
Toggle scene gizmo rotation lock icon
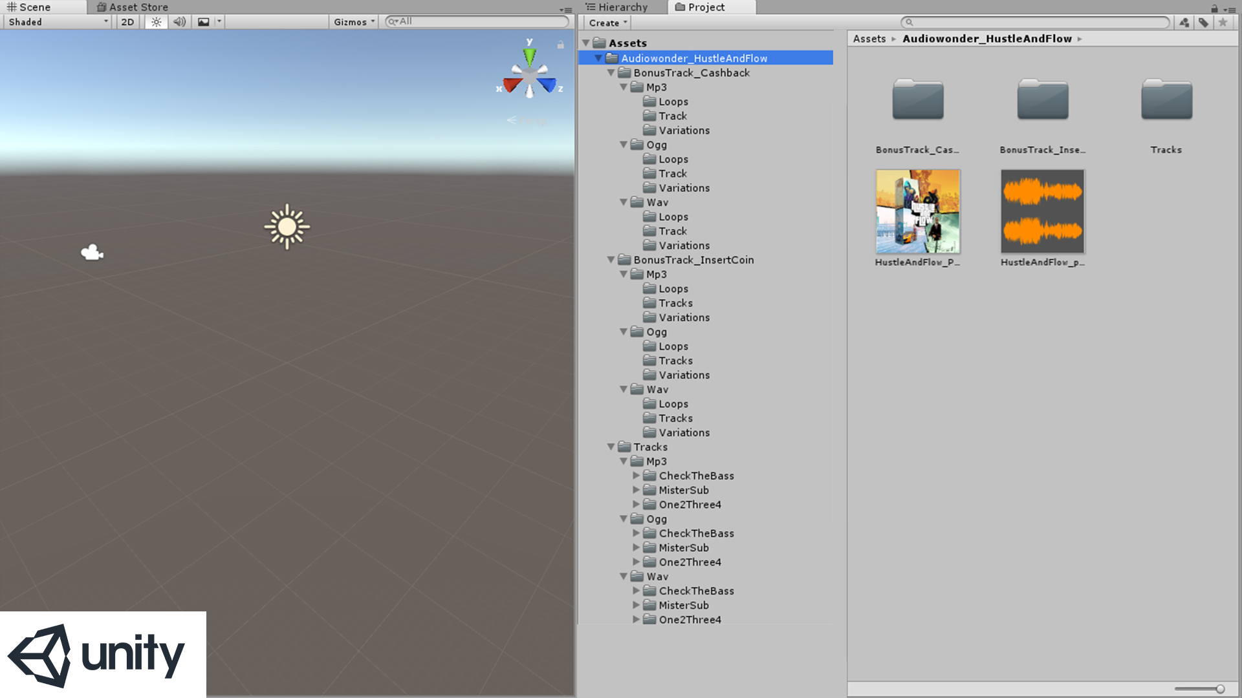(x=560, y=45)
